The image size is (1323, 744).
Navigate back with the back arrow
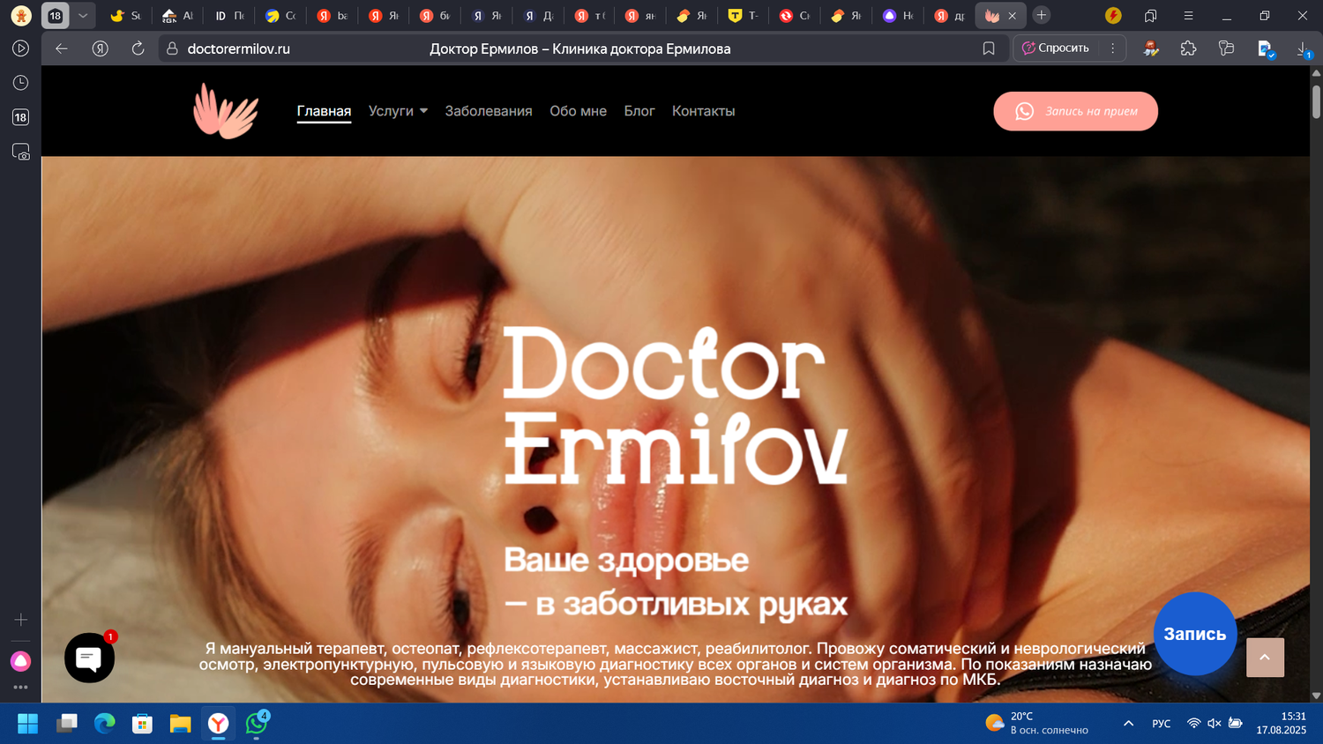click(x=60, y=48)
